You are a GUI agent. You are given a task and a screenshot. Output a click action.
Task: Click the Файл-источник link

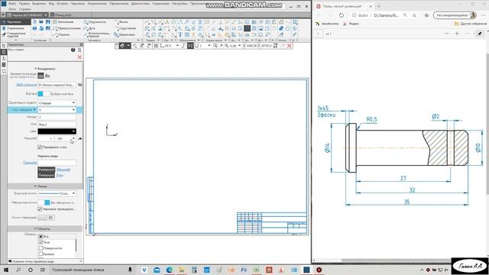click(26, 85)
